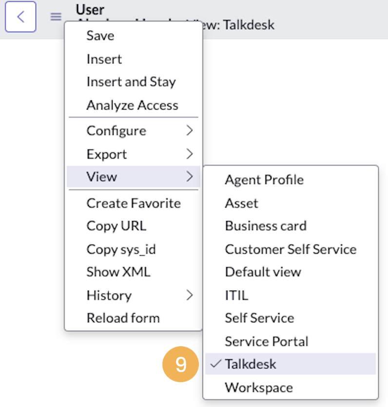Viewport: 388px width, 407px height.
Task: Switch to the ITIL view
Action: pos(291,296)
